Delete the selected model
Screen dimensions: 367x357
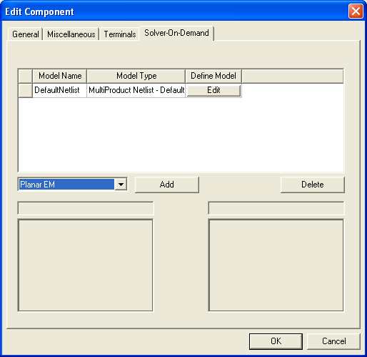(312, 185)
